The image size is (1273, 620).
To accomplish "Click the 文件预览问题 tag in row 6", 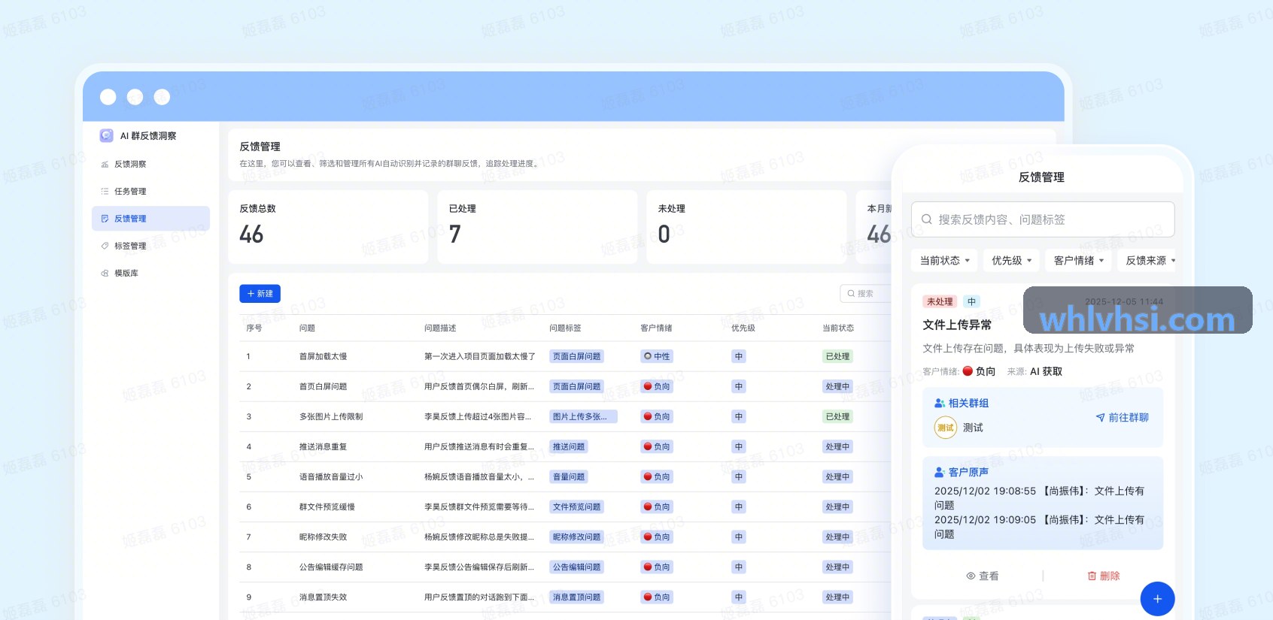I will pyautogui.click(x=577, y=507).
